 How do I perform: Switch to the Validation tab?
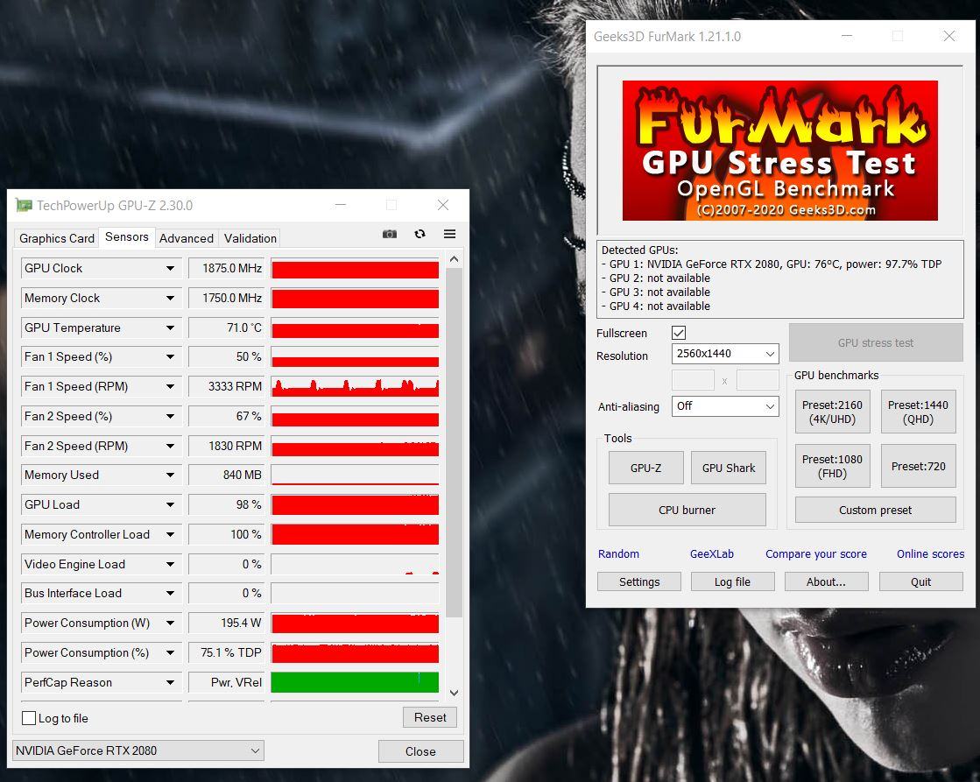[x=250, y=237]
